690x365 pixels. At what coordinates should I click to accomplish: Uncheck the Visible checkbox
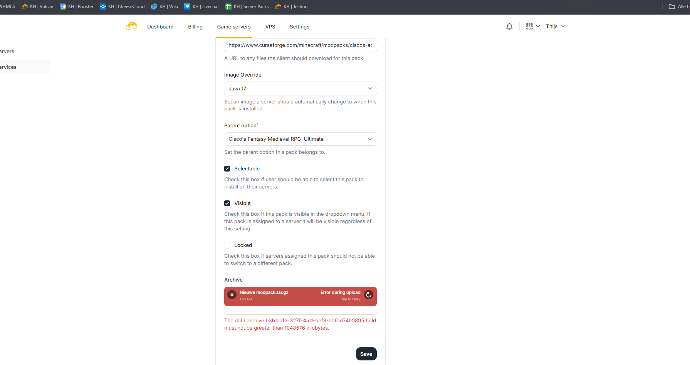[227, 203]
